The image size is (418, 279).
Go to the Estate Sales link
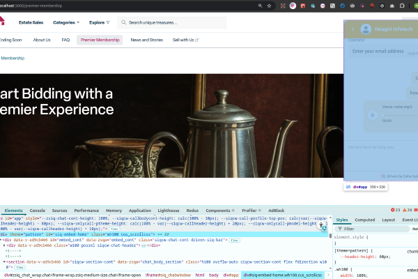(31, 22)
